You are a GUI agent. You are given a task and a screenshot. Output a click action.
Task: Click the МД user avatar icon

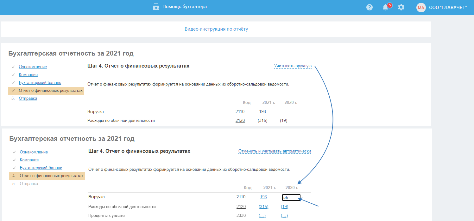421,8
